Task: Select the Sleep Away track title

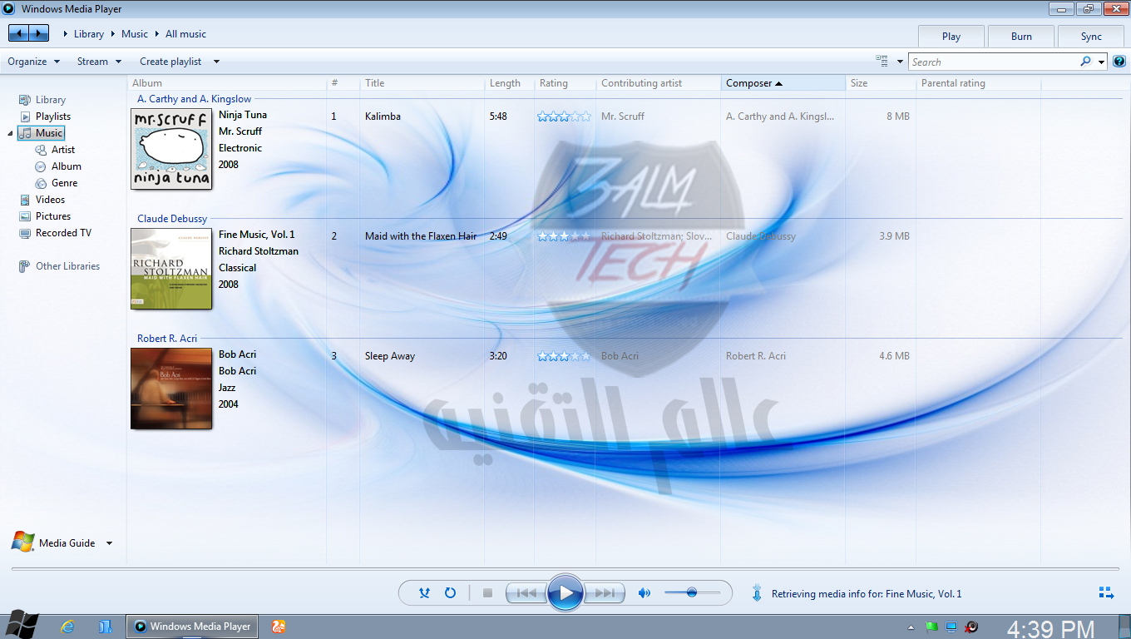Action: pyautogui.click(x=390, y=356)
